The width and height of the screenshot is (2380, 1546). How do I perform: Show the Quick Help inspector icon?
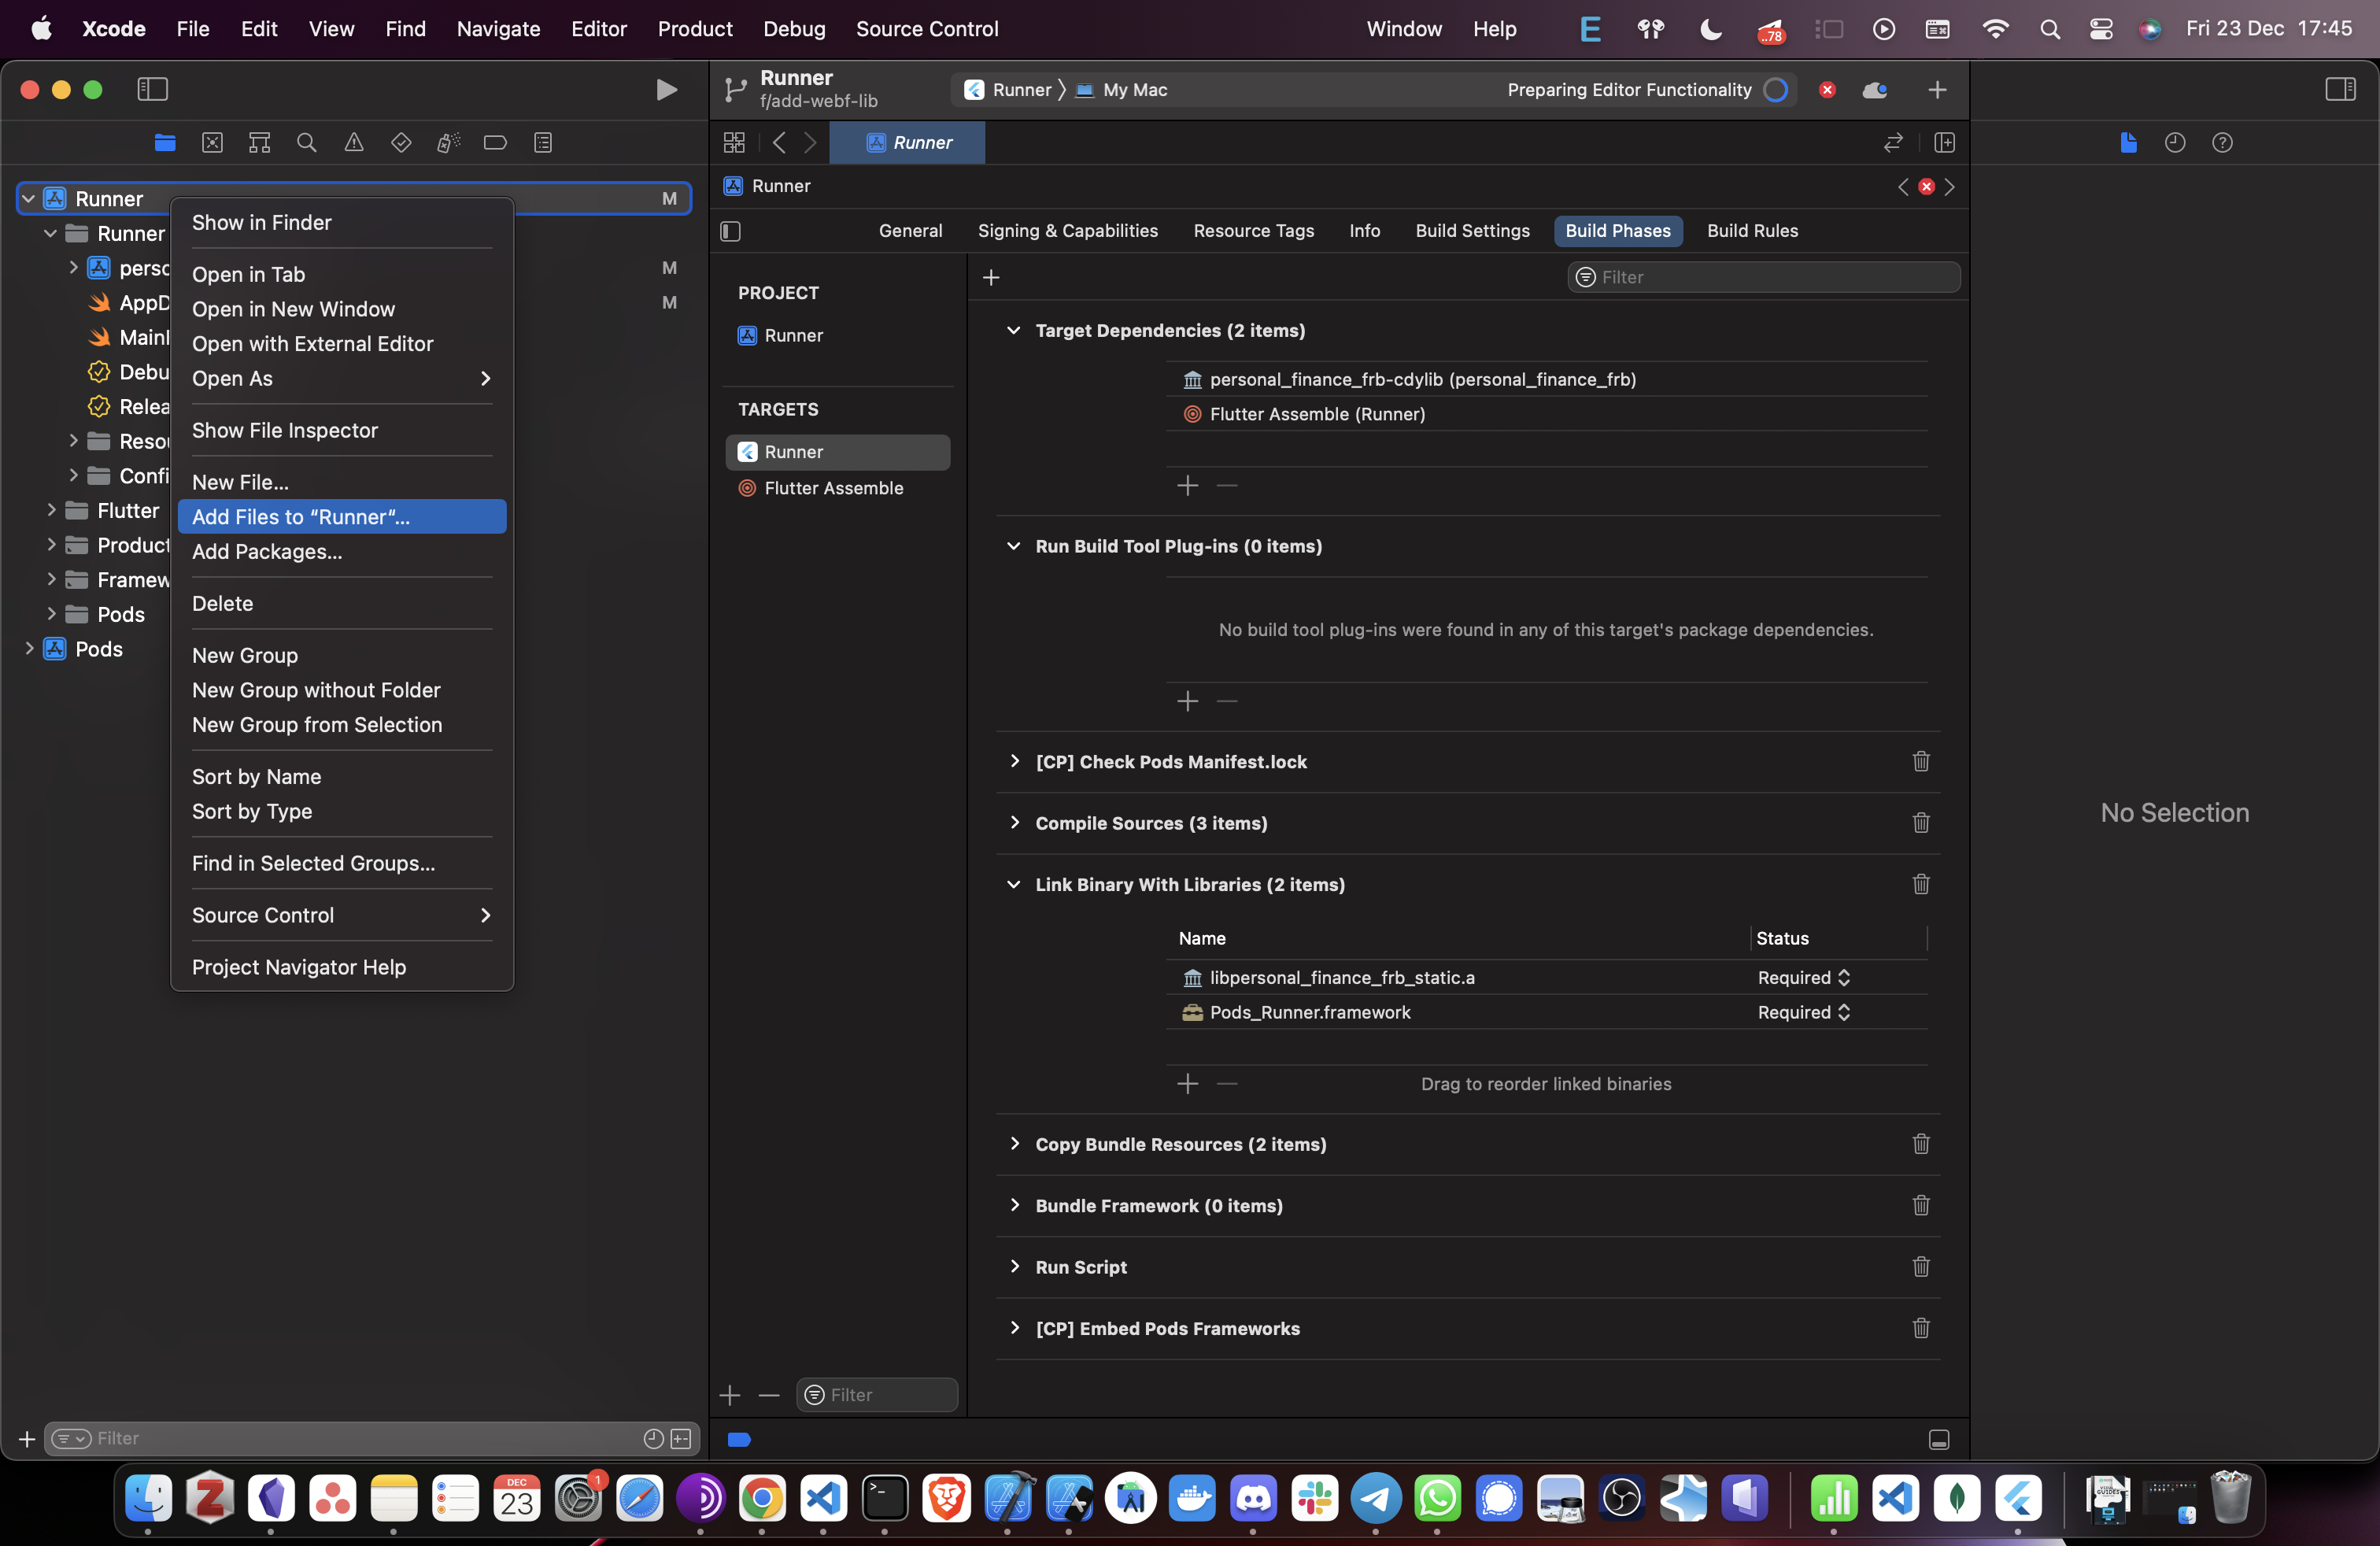click(2222, 143)
